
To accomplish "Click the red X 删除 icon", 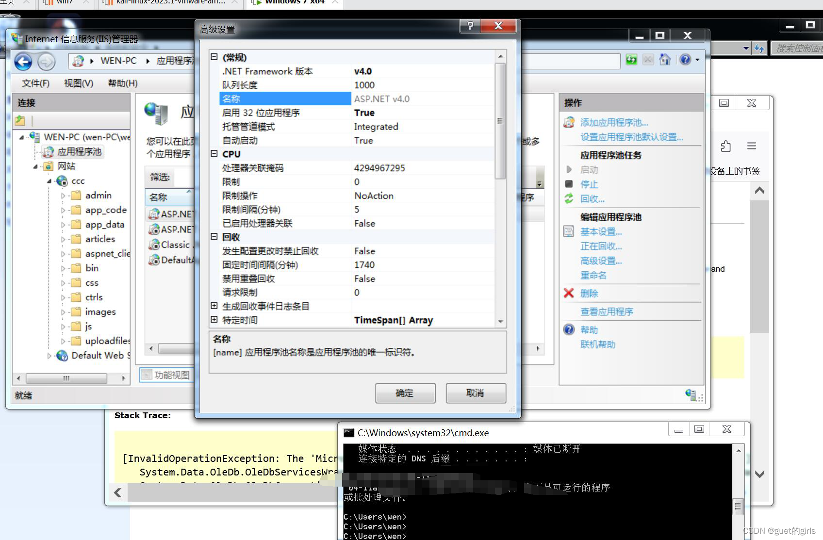I will pos(569,293).
